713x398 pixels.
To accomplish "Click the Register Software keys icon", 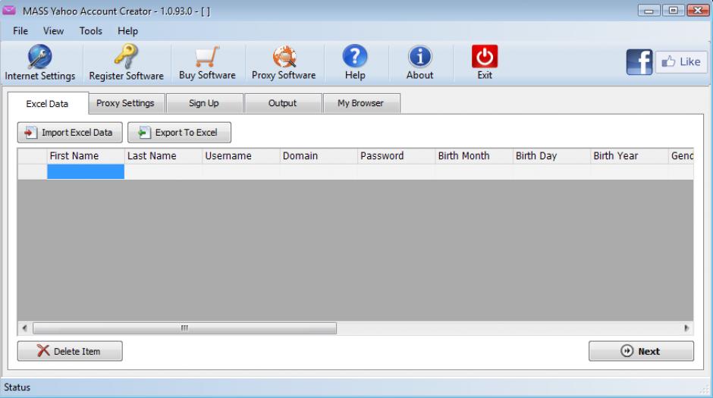I will pyautogui.click(x=126, y=56).
